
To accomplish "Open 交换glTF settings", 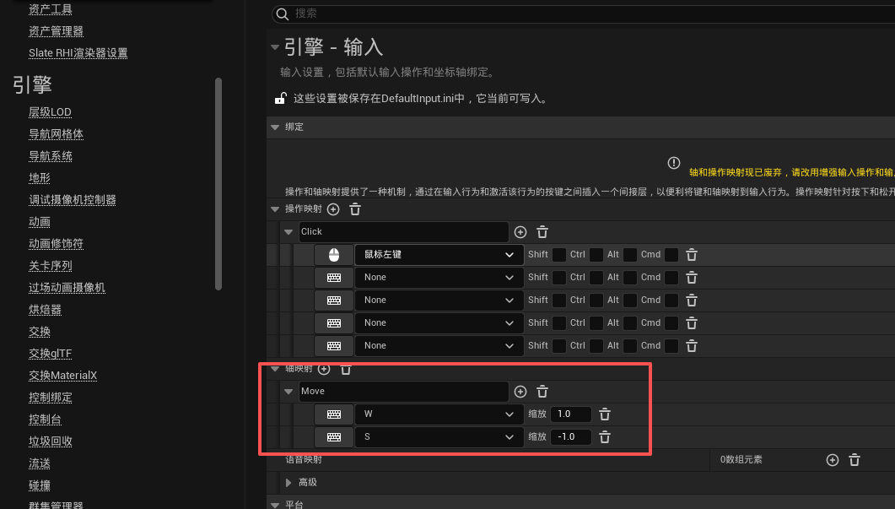I will 51,354.
